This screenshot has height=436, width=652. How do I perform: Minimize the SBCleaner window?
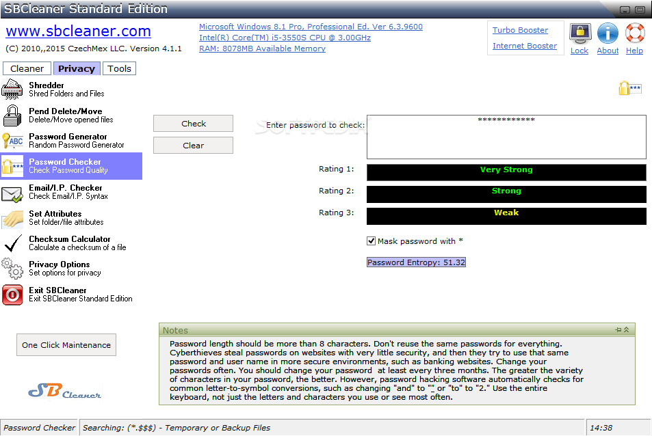(625, 10)
